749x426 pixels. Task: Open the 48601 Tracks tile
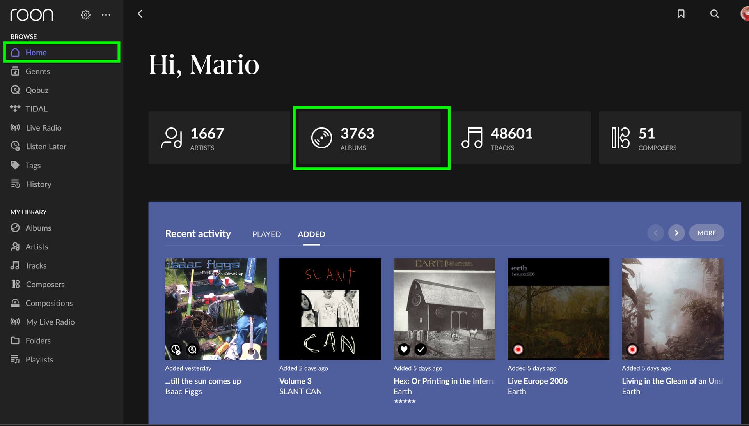point(521,138)
